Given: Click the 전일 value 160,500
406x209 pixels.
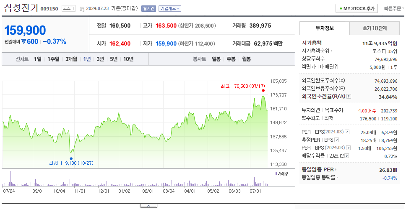Looking at the screenshot, I should [x=120, y=26].
